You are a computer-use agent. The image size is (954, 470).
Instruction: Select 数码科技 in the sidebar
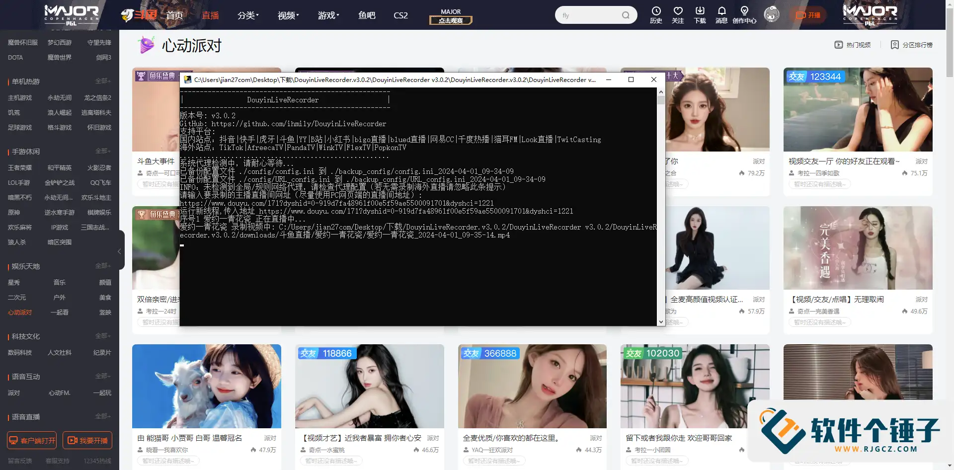tap(20, 353)
